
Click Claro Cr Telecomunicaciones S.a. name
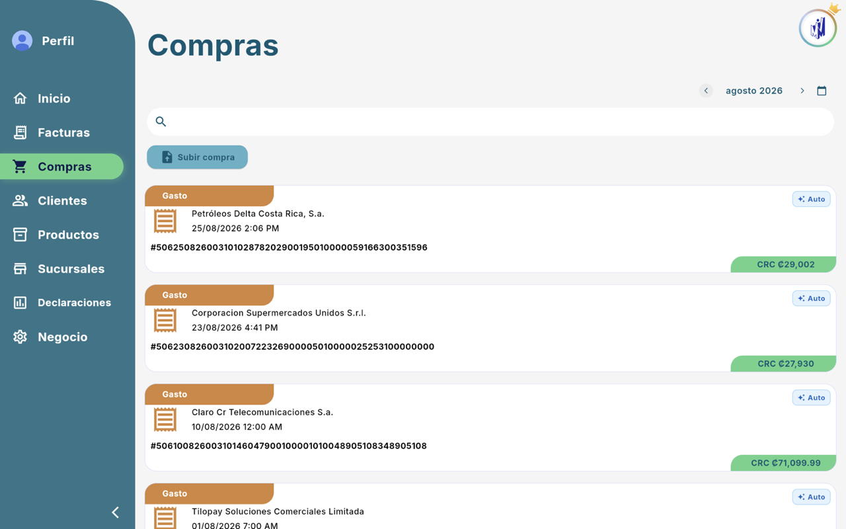click(x=262, y=412)
